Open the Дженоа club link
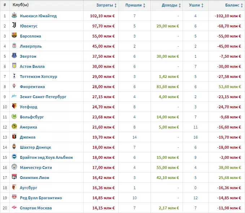The height and width of the screenshot is (213, 245). [28, 137]
